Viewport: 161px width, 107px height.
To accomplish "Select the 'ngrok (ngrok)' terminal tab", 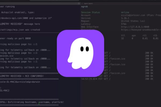I will click(x=88, y=3).
